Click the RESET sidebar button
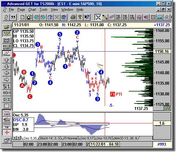Screen dimensions: 176x152 [7, 40]
